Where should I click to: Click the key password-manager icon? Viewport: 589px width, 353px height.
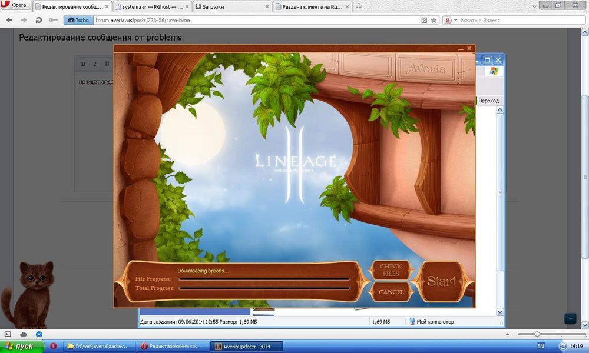(54, 20)
